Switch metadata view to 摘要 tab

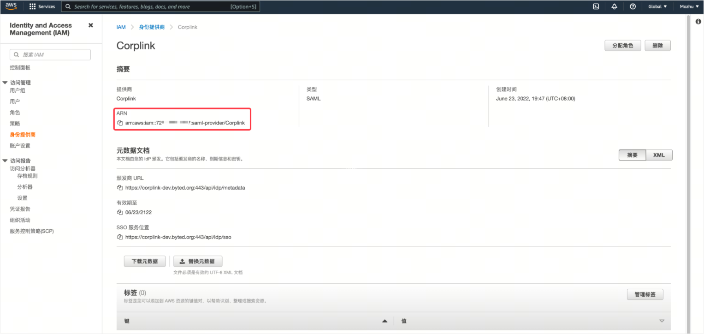click(x=632, y=155)
